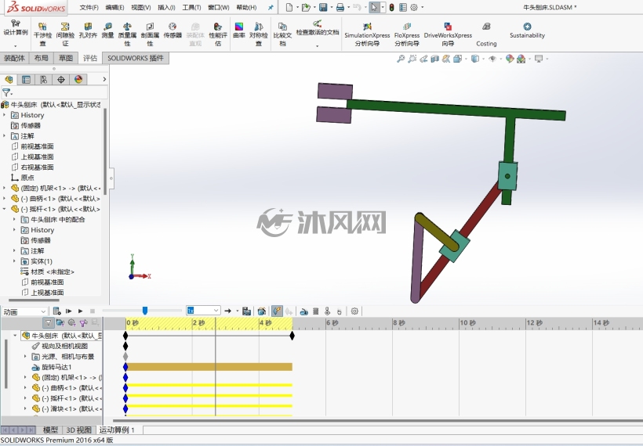Open the 工具(T) menu
This screenshot has height=446, width=643.
tap(191, 7)
